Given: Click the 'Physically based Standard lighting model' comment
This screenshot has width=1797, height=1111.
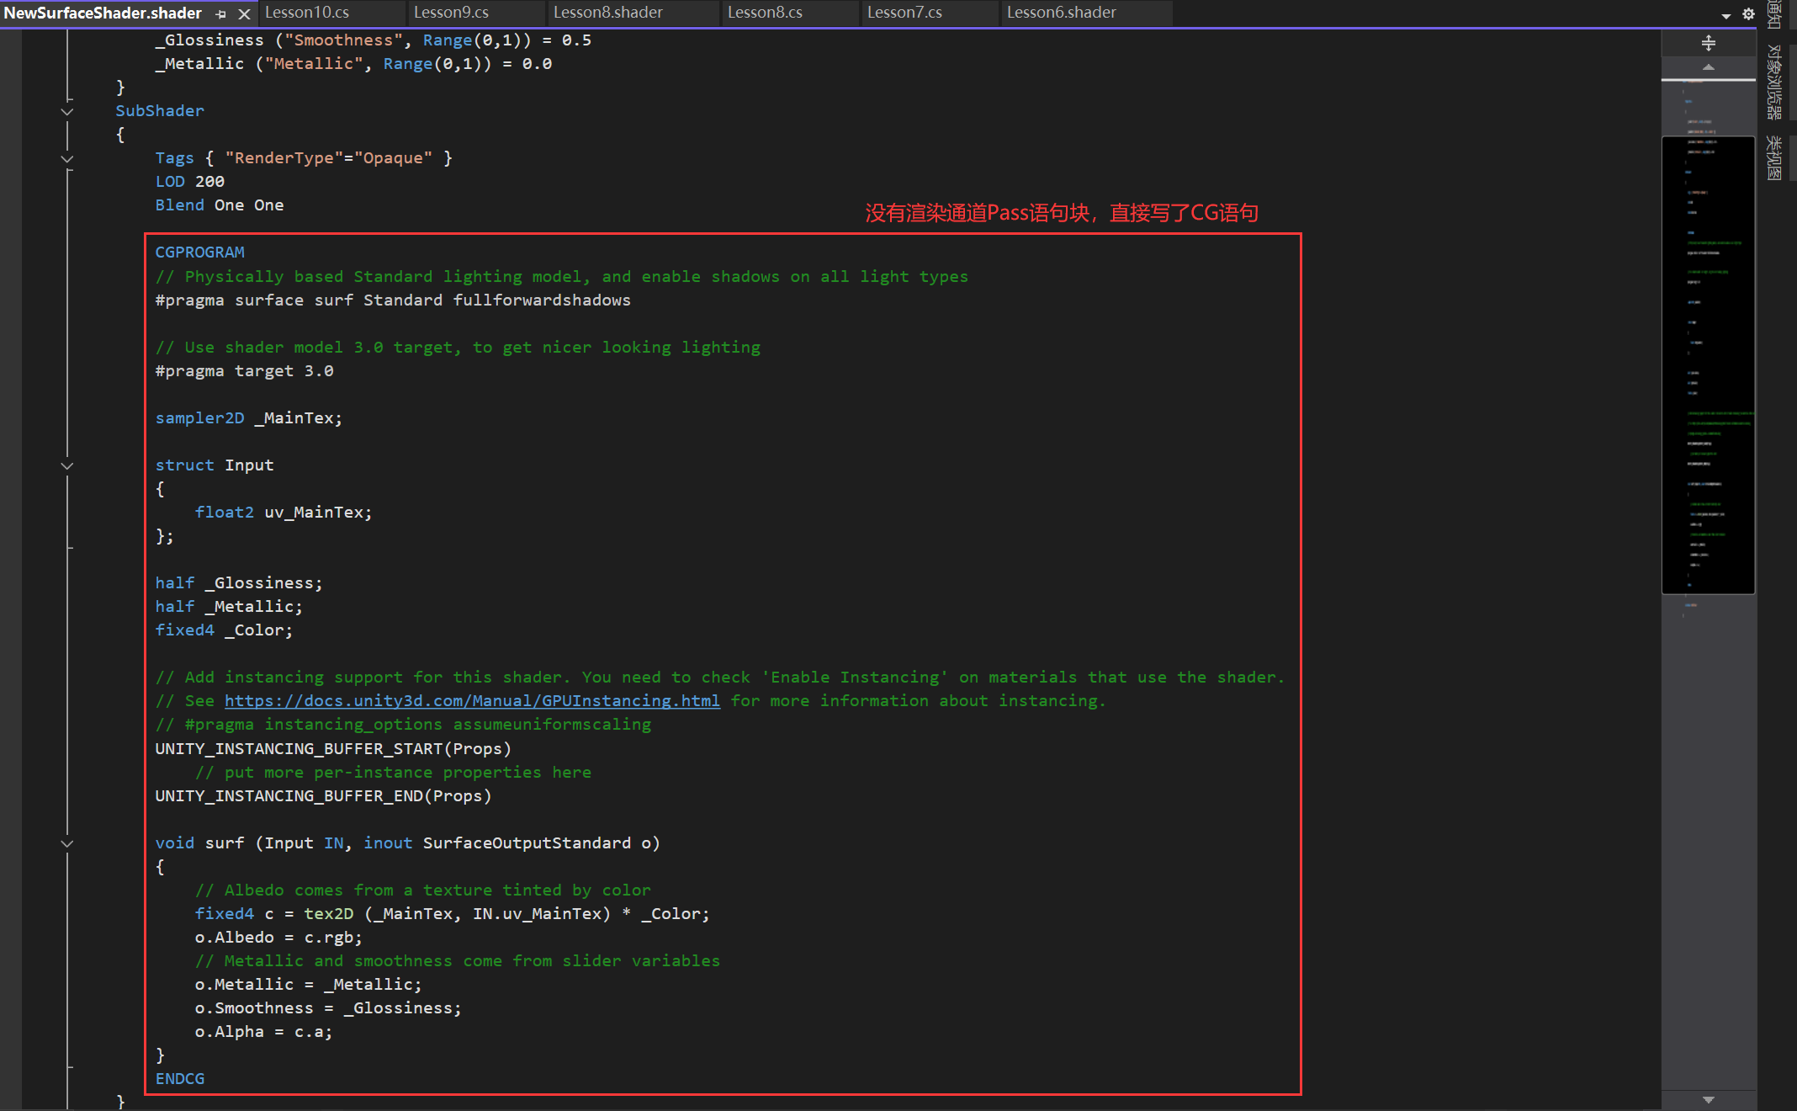Looking at the screenshot, I should [x=561, y=277].
